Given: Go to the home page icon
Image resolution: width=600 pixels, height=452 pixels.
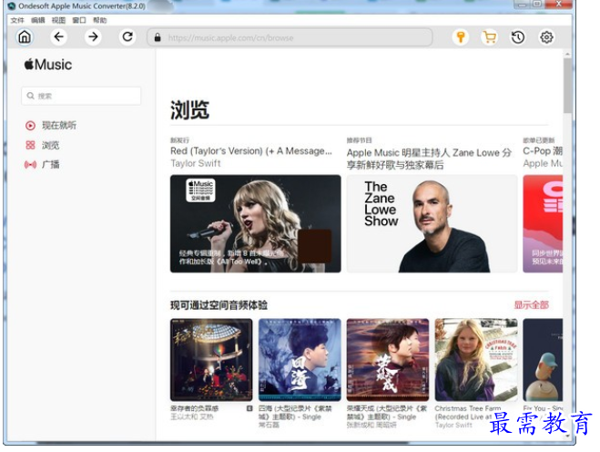Looking at the screenshot, I should coord(25,37).
